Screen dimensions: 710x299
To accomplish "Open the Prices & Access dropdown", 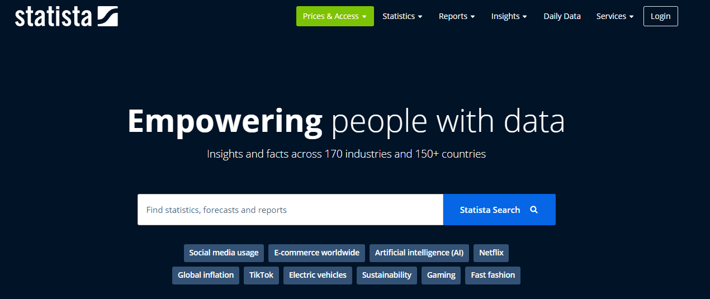I will [335, 16].
